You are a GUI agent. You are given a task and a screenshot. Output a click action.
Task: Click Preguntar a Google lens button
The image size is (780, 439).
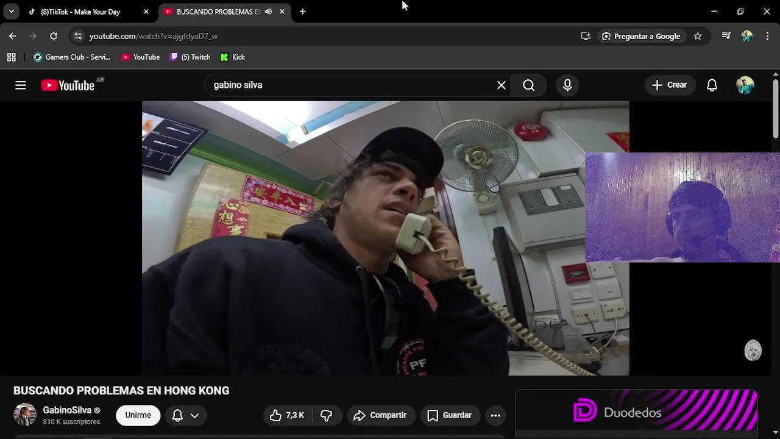641,36
